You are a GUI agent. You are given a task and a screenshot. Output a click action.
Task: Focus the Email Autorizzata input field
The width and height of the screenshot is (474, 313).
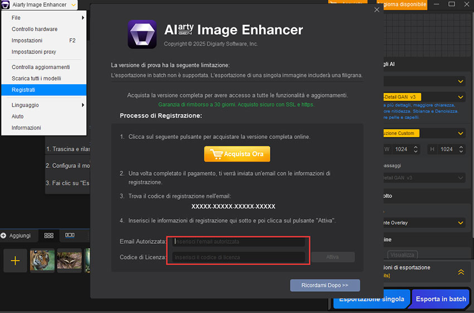coord(239,242)
